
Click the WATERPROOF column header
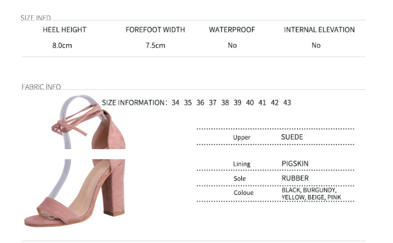232,30
